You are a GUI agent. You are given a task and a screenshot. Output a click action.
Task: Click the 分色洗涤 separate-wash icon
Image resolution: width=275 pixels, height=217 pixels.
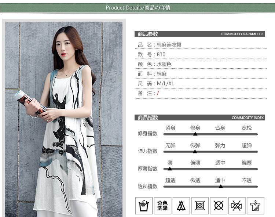pyautogui.click(x=162, y=206)
